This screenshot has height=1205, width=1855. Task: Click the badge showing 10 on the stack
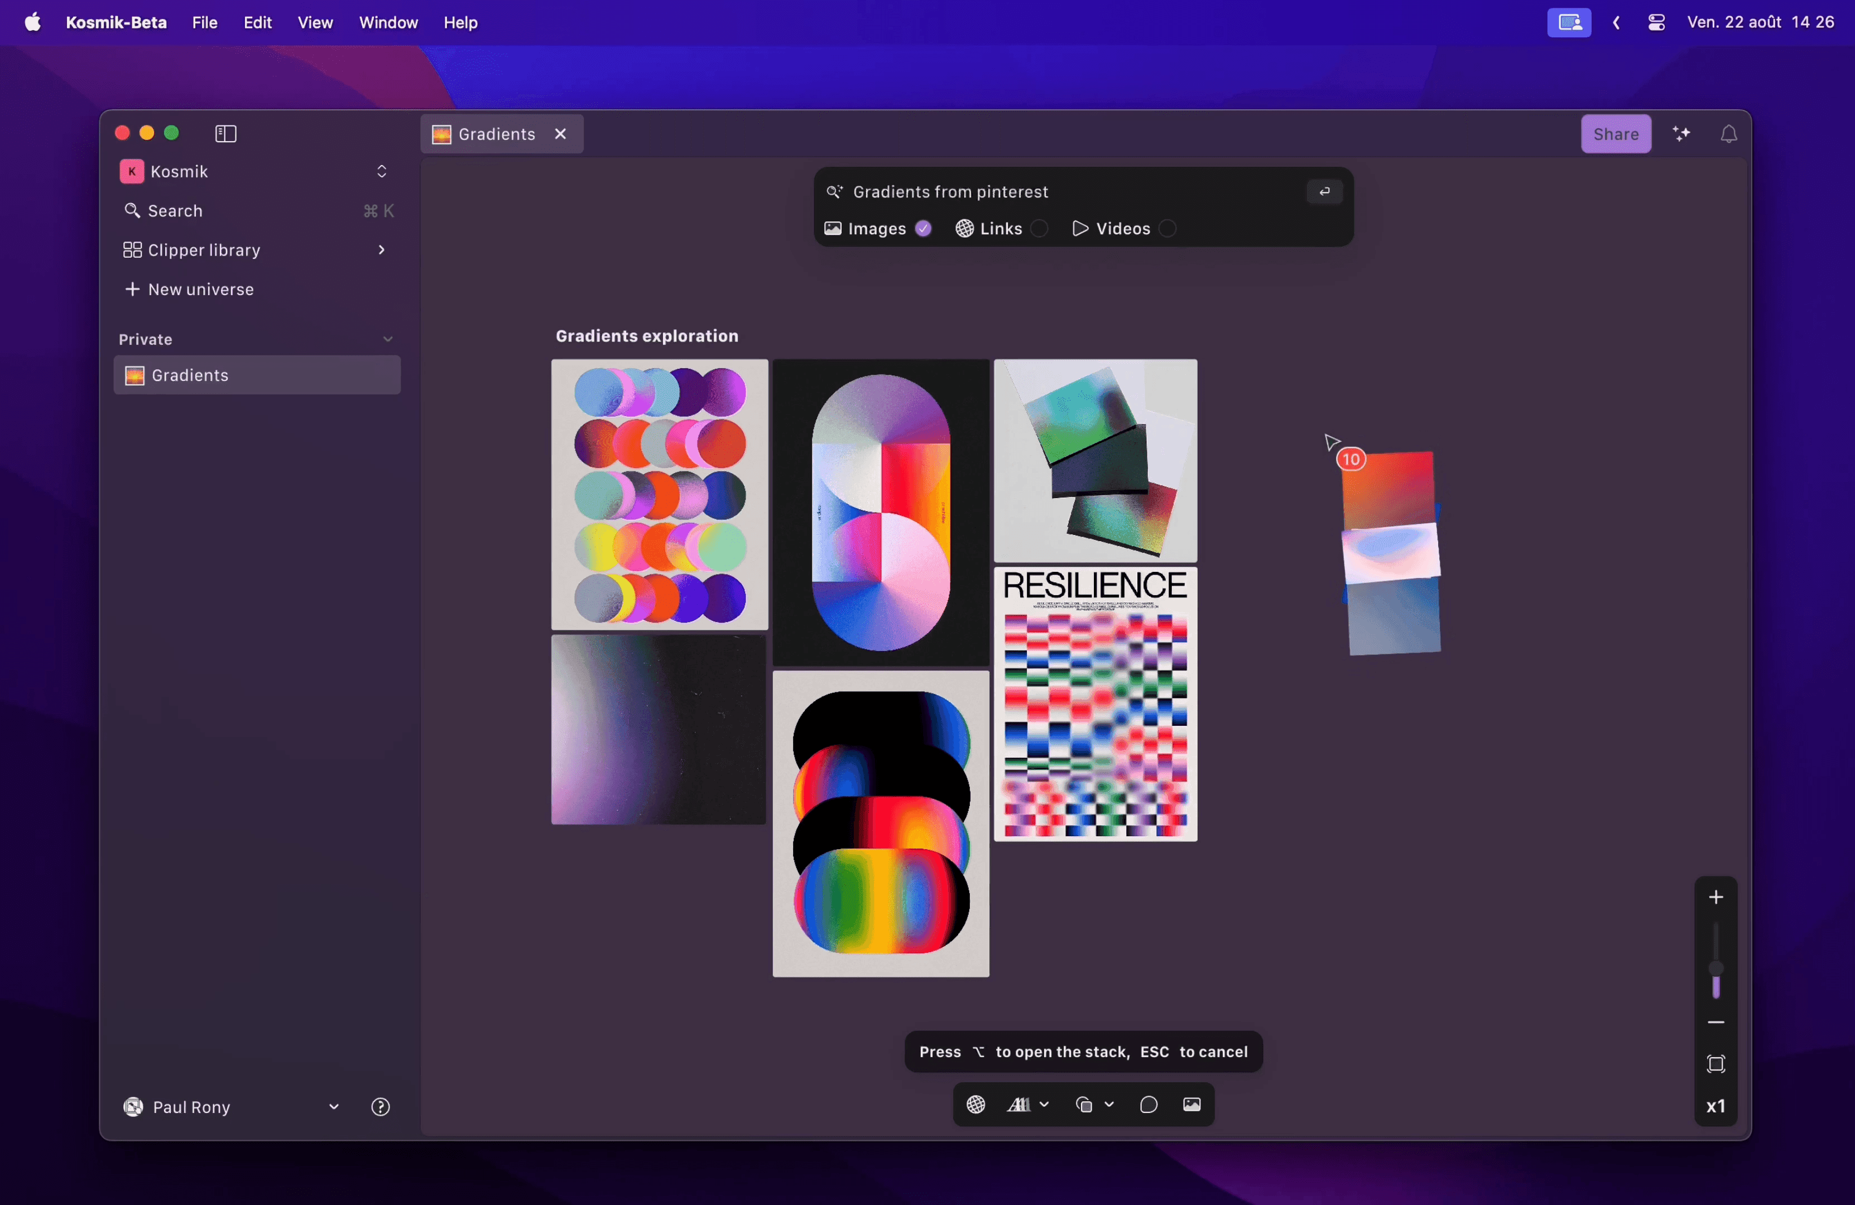coord(1351,460)
